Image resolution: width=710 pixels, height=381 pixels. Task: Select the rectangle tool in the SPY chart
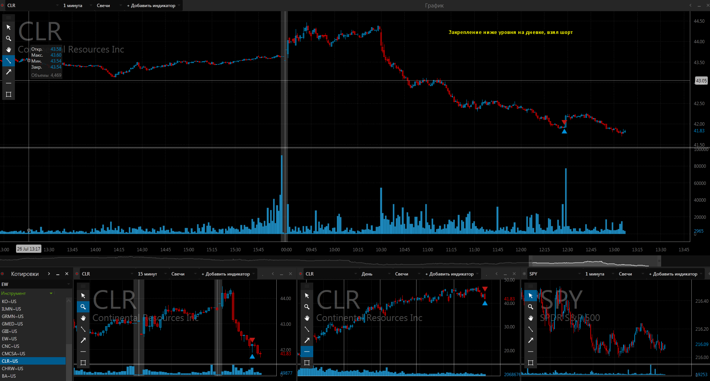coord(531,363)
